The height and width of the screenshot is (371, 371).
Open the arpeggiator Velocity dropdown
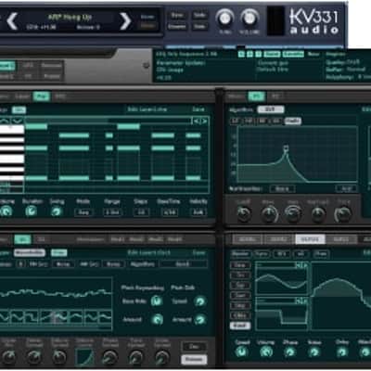pos(198,212)
